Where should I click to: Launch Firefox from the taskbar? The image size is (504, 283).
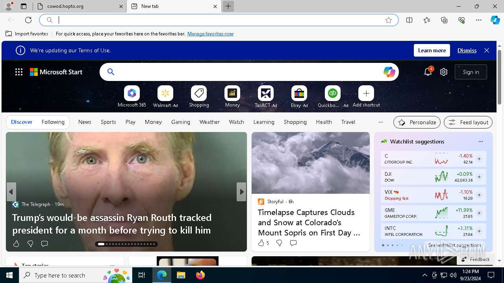(x=200, y=275)
